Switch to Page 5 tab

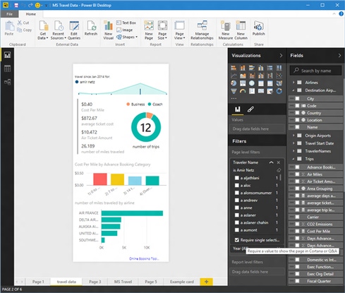point(151,282)
